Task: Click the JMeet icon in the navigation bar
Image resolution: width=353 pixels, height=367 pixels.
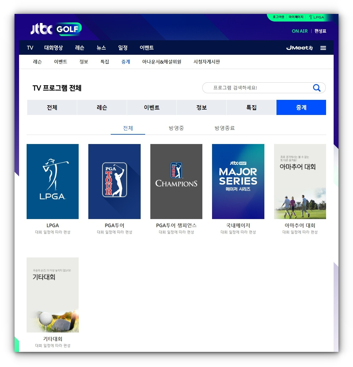Action: click(x=299, y=48)
